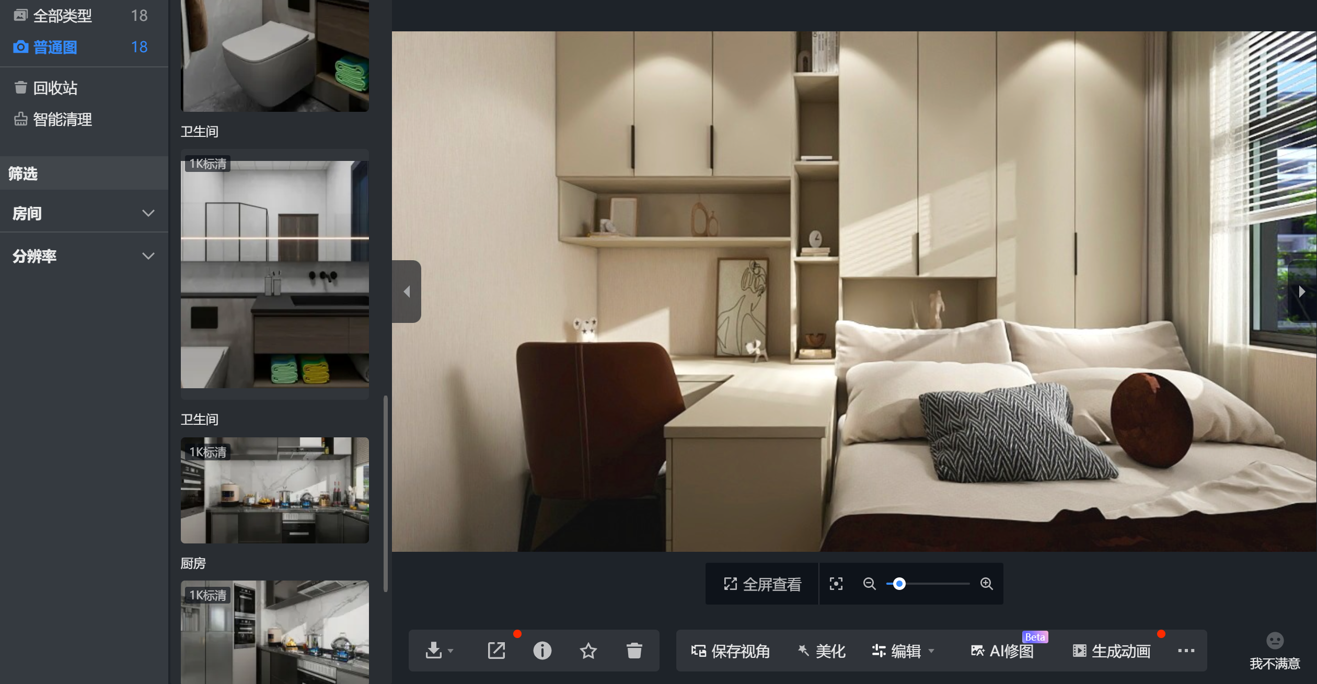Viewport: 1317px width, 684px height.
Task: Go to next image with right arrow
Action: point(1301,292)
